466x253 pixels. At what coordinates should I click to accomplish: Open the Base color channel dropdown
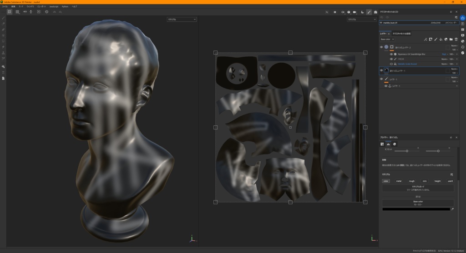pyautogui.click(x=387, y=39)
